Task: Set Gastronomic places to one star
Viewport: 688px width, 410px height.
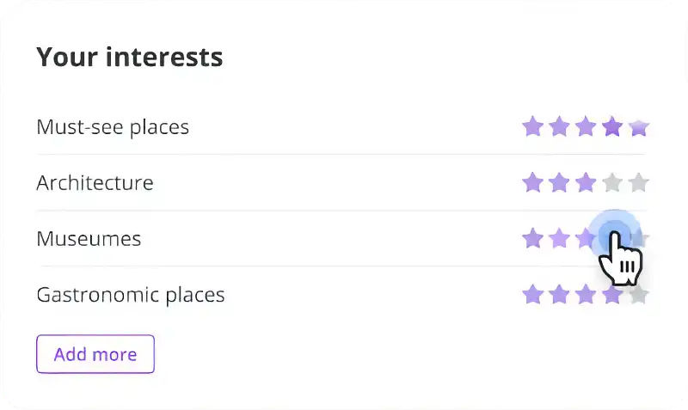Action: click(x=532, y=294)
